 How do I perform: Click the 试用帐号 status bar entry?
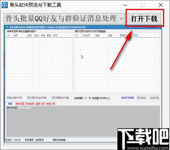[39, 140]
